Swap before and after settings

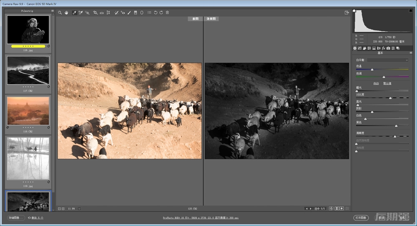point(337,208)
